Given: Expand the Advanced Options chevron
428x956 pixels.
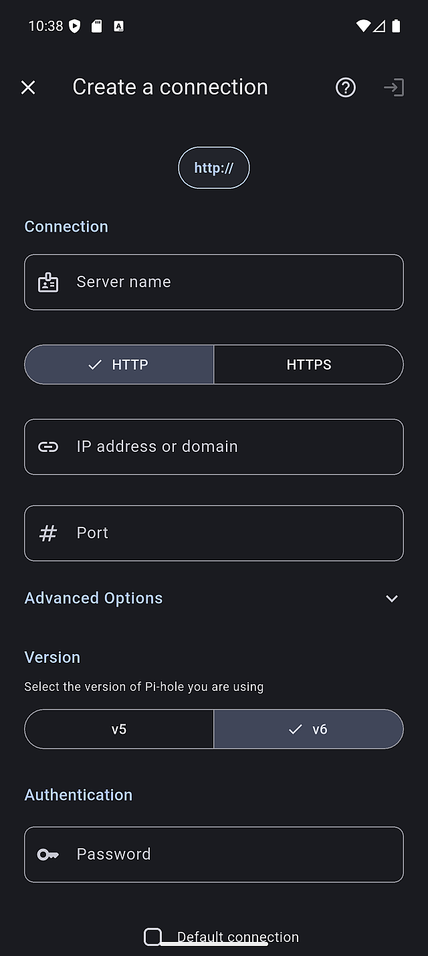Looking at the screenshot, I should click(x=392, y=599).
